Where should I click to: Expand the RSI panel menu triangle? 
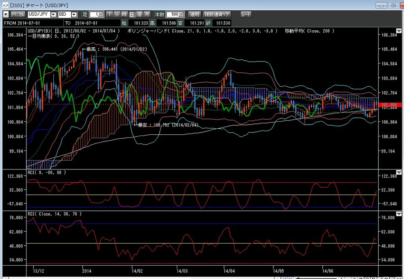(x=399, y=214)
